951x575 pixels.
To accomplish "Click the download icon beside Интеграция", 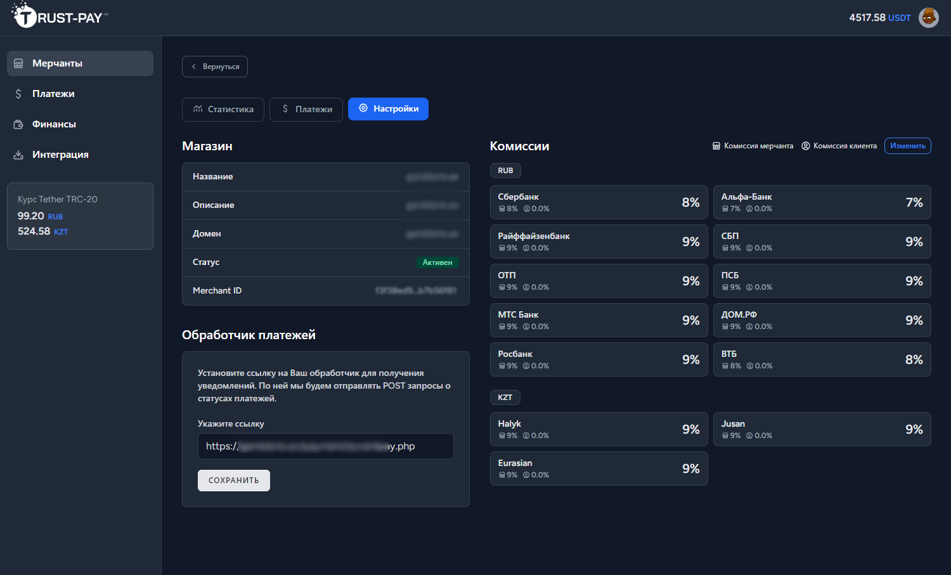I will 18,155.
